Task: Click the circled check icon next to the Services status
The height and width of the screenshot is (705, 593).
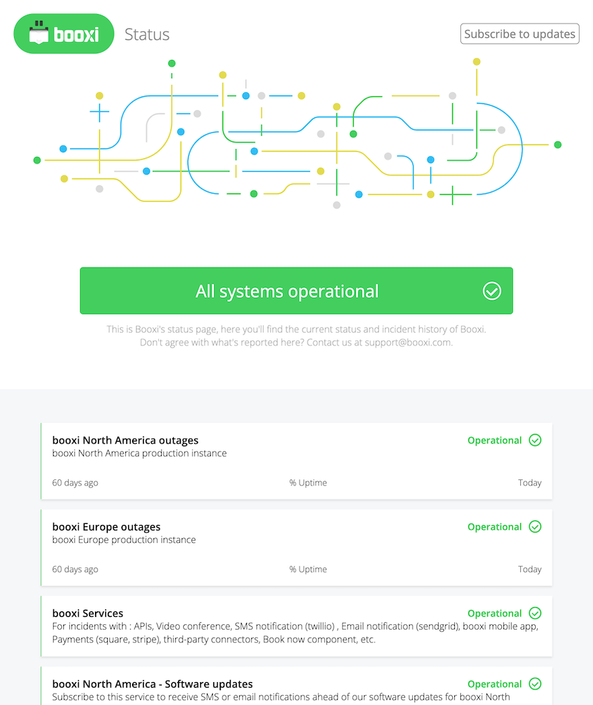Action: 534,613
